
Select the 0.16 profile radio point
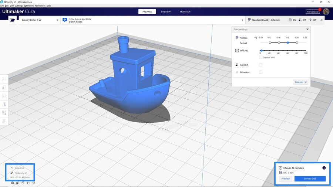pos(279,42)
